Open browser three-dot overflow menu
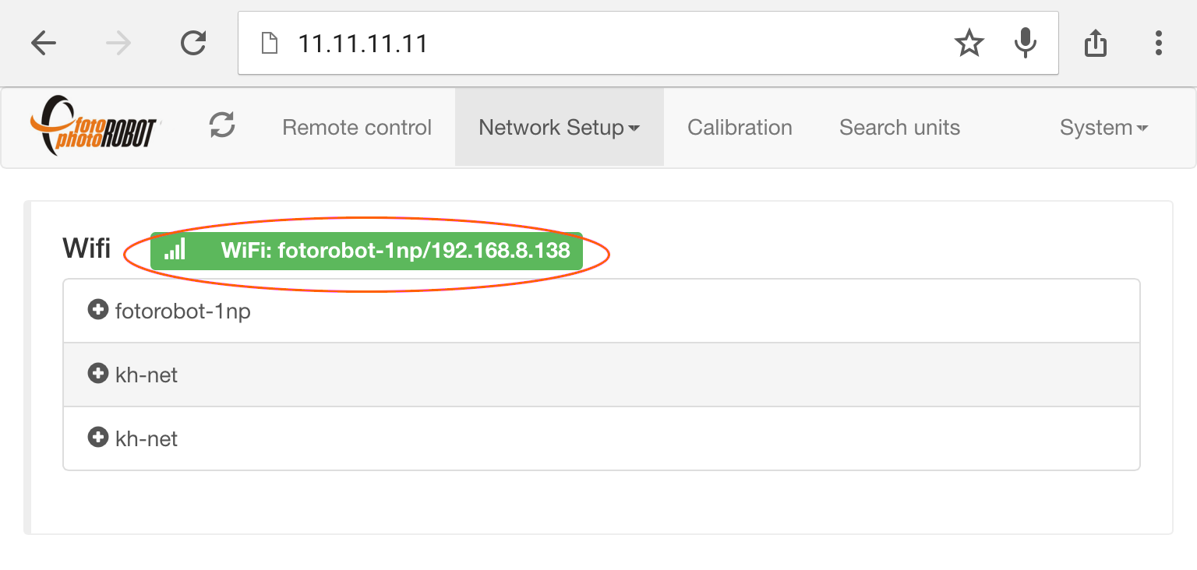This screenshot has height=570, width=1197. click(1159, 43)
